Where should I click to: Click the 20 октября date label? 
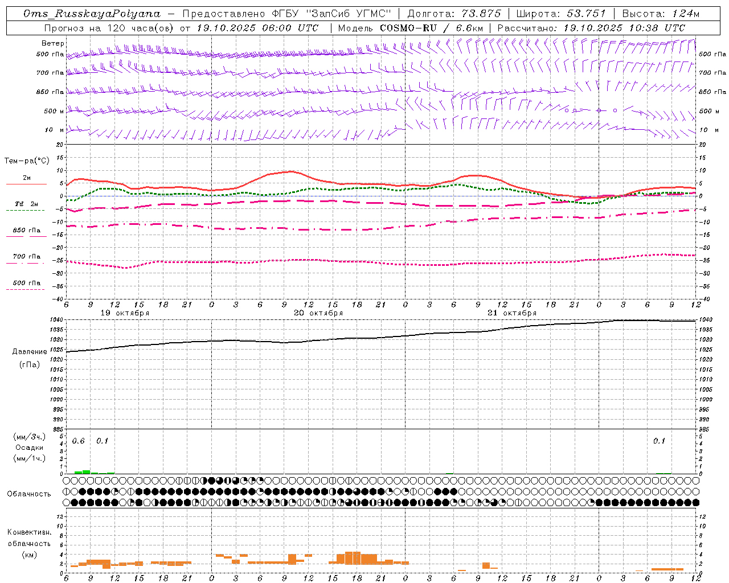coord(318,313)
